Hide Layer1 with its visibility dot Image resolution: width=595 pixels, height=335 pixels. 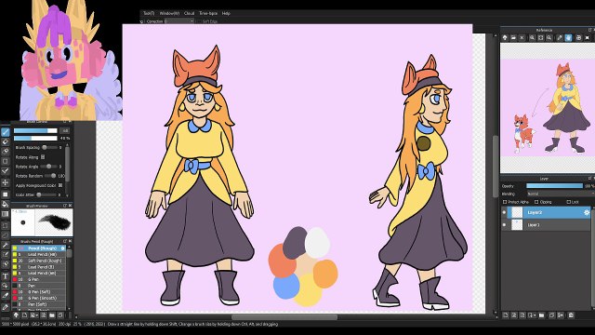point(504,225)
